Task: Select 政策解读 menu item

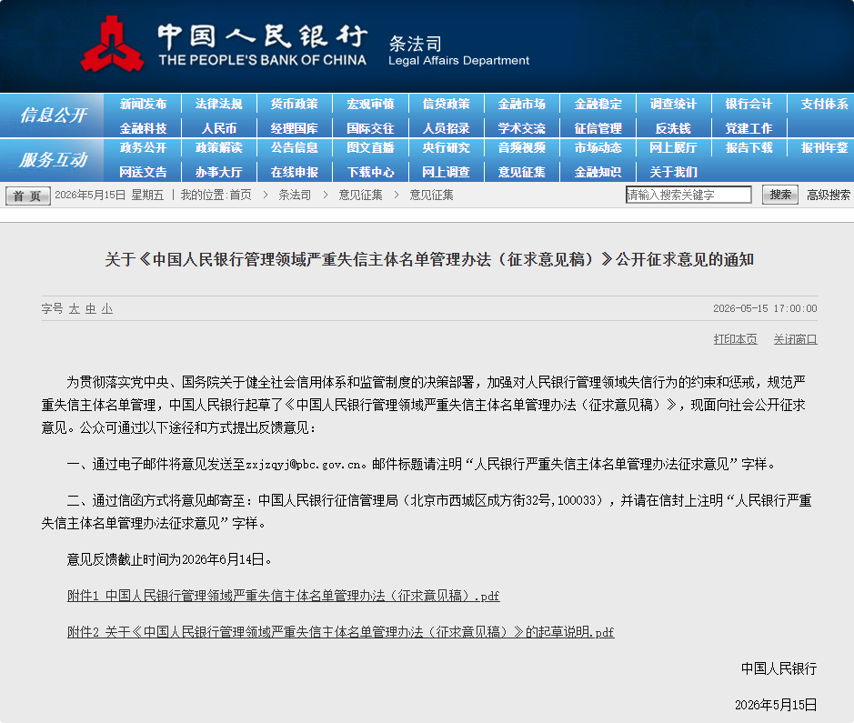Action: (x=219, y=147)
